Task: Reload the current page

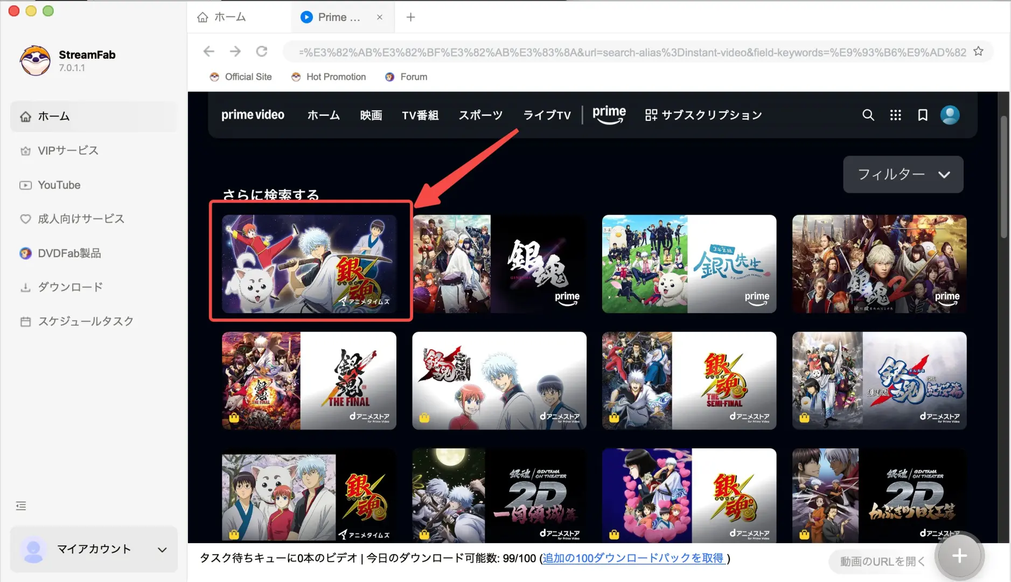Action: click(262, 51)
